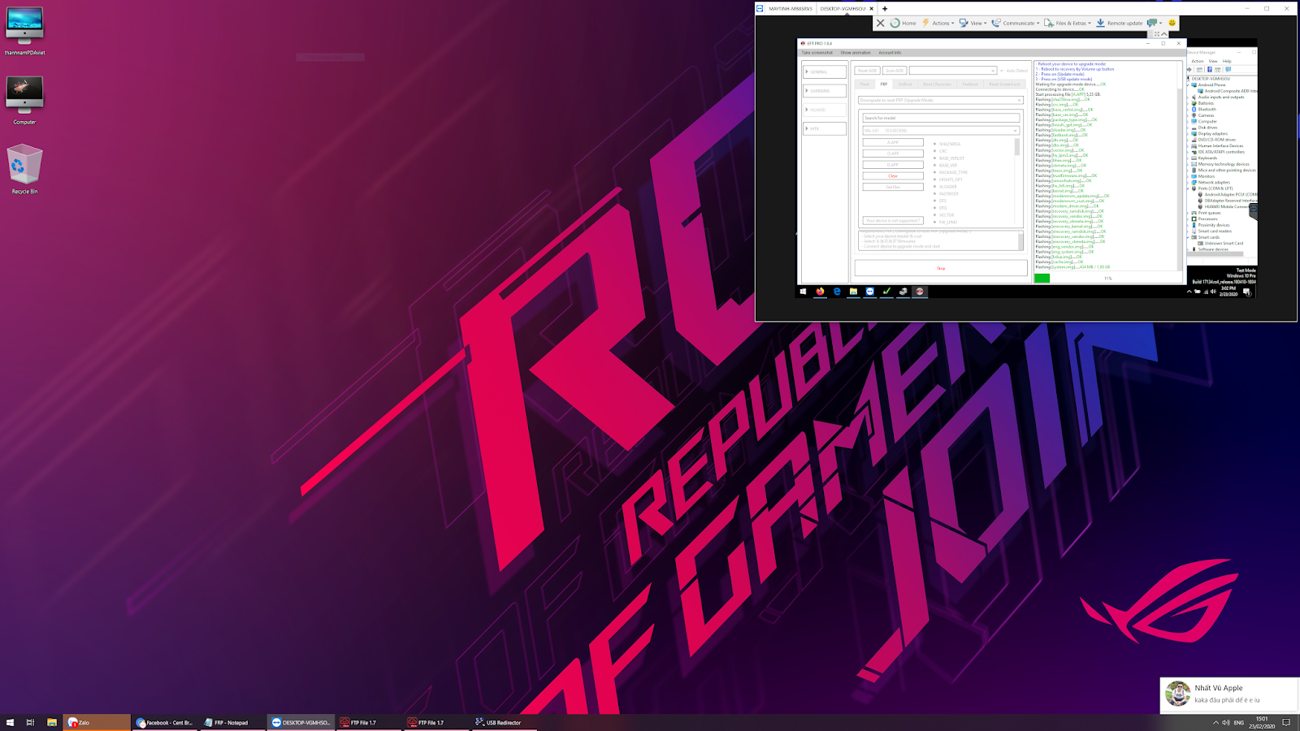
Task: Select the Recycle Bin desktop icon
Action: coord(24,169)
